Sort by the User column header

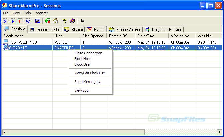coord(66,36)
